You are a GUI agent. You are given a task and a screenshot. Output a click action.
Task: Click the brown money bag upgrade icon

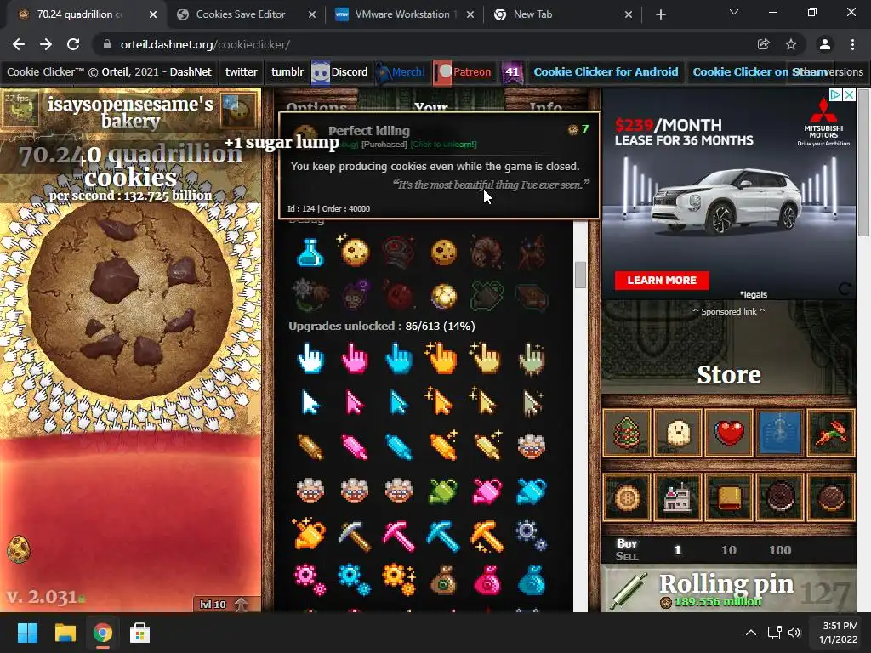tap(442, 580)
